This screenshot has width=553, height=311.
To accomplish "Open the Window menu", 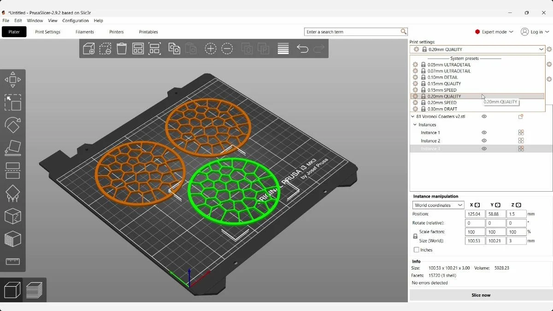I will (35, 21).
